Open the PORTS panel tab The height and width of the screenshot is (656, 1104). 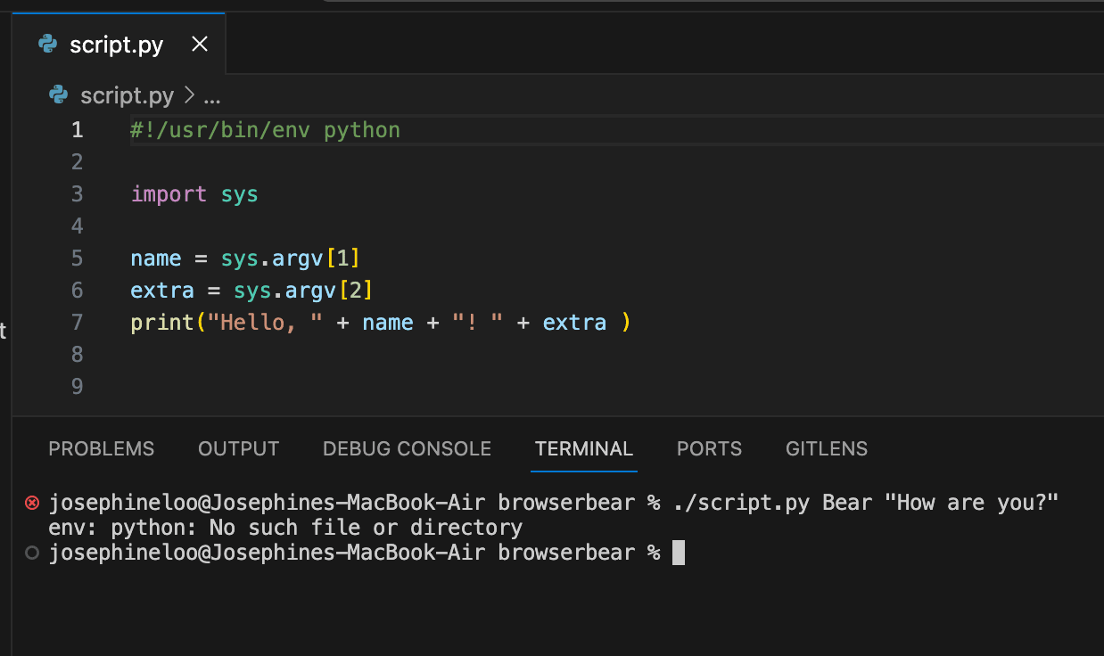(709, 449)
